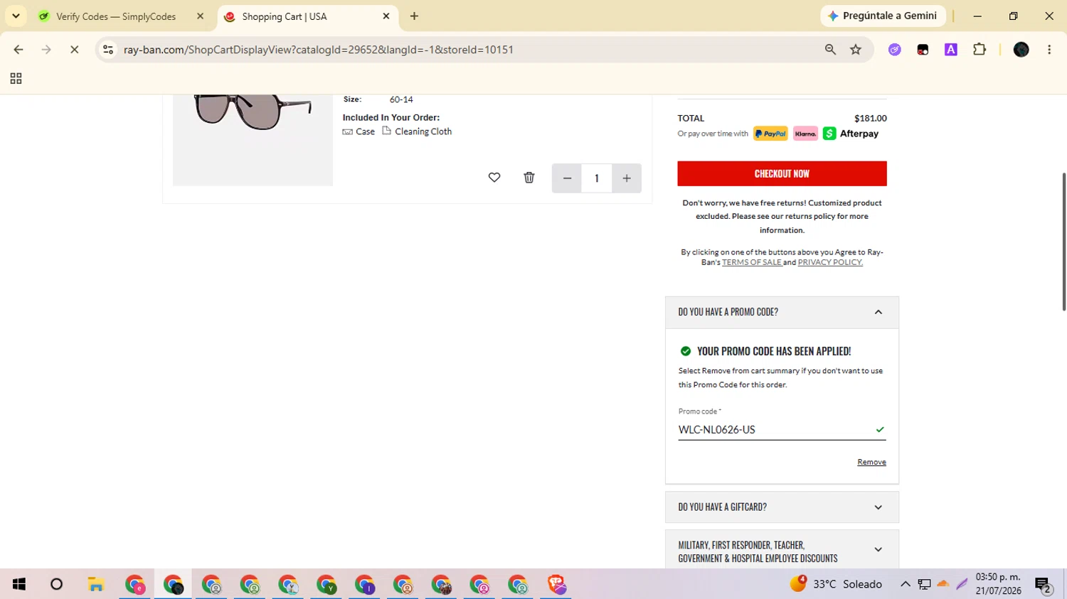Open the Chrome three-dot menu
This screenshot has width=1067, height=599.
[1049, 50]
